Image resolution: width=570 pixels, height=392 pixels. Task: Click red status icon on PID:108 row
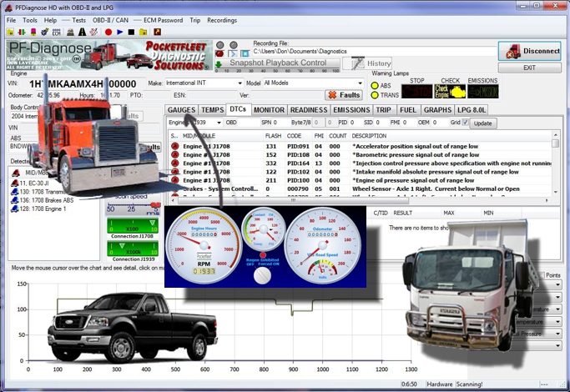click(175, 155)
